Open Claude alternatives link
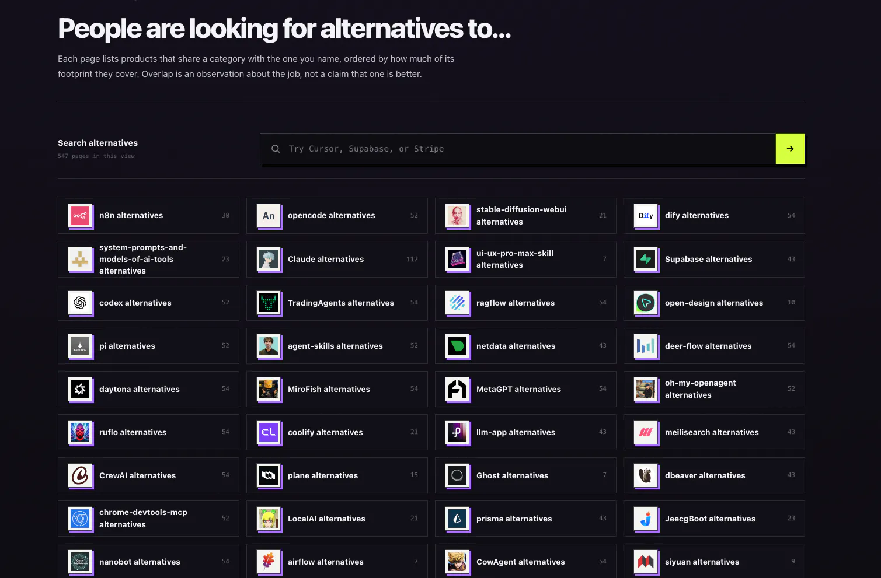881x578 pixels. (x=337, y=259)
